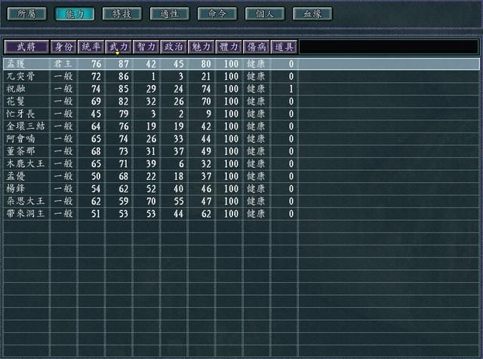Sort by the 武將 column header
Screen dimensions: 483x359
26,47
